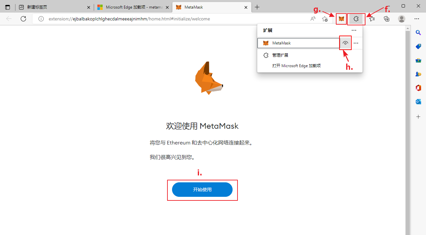The width and height of the screenshot is (426, 235).
Task: Open the tab actions menu icon
Action: click(8, 7)
